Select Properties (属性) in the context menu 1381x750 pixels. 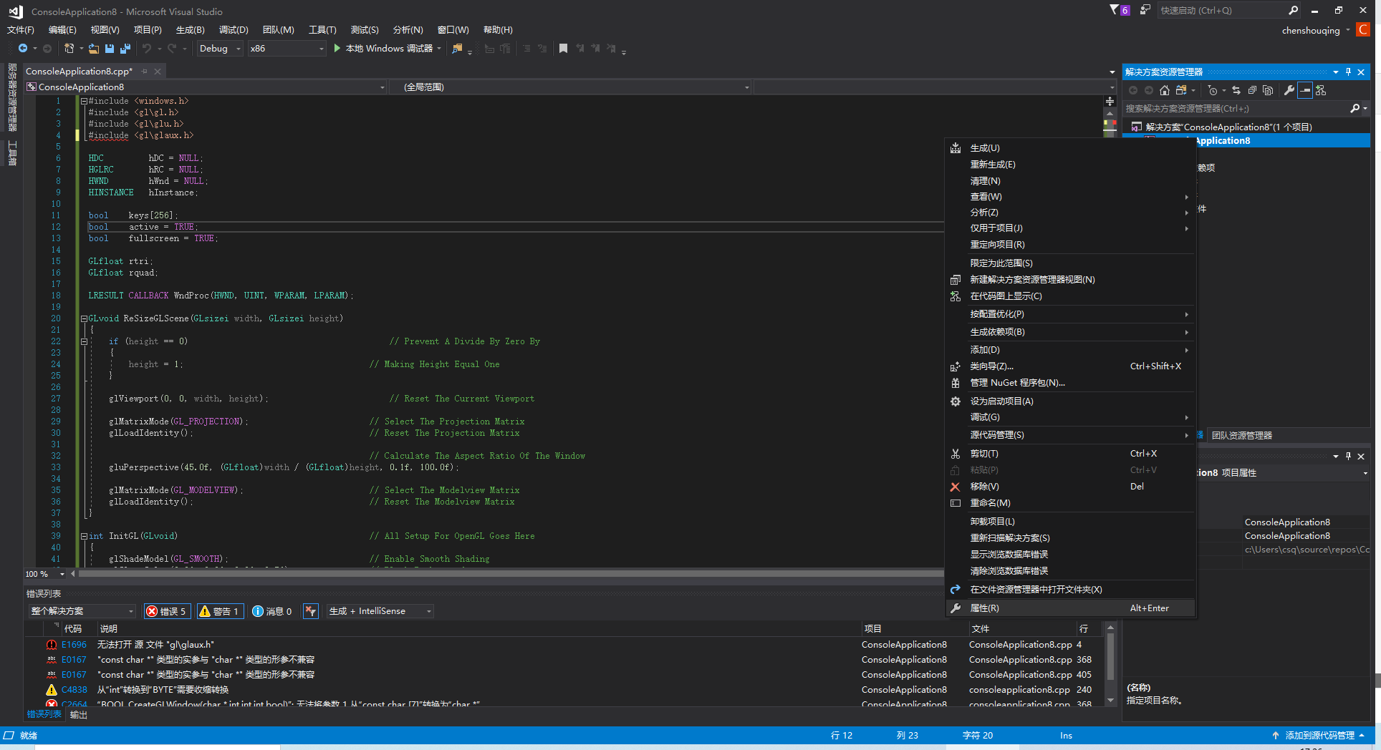[x=1070, y=608]
